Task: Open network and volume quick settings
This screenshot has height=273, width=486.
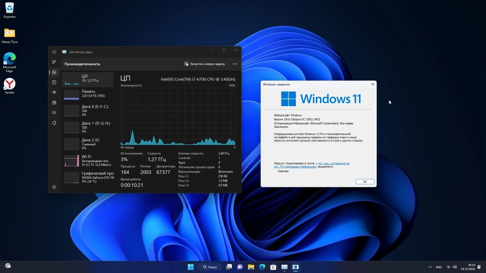Action: pyautogui.click(x=451, y=267)
